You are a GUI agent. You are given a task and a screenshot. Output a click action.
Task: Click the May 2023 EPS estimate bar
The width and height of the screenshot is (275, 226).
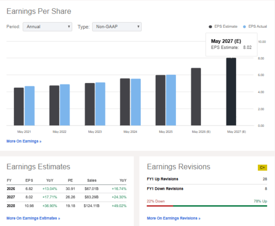pos(90,104)
